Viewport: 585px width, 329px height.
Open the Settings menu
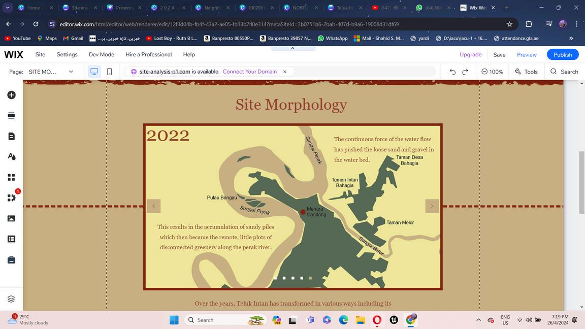click(x=67, y=54)
